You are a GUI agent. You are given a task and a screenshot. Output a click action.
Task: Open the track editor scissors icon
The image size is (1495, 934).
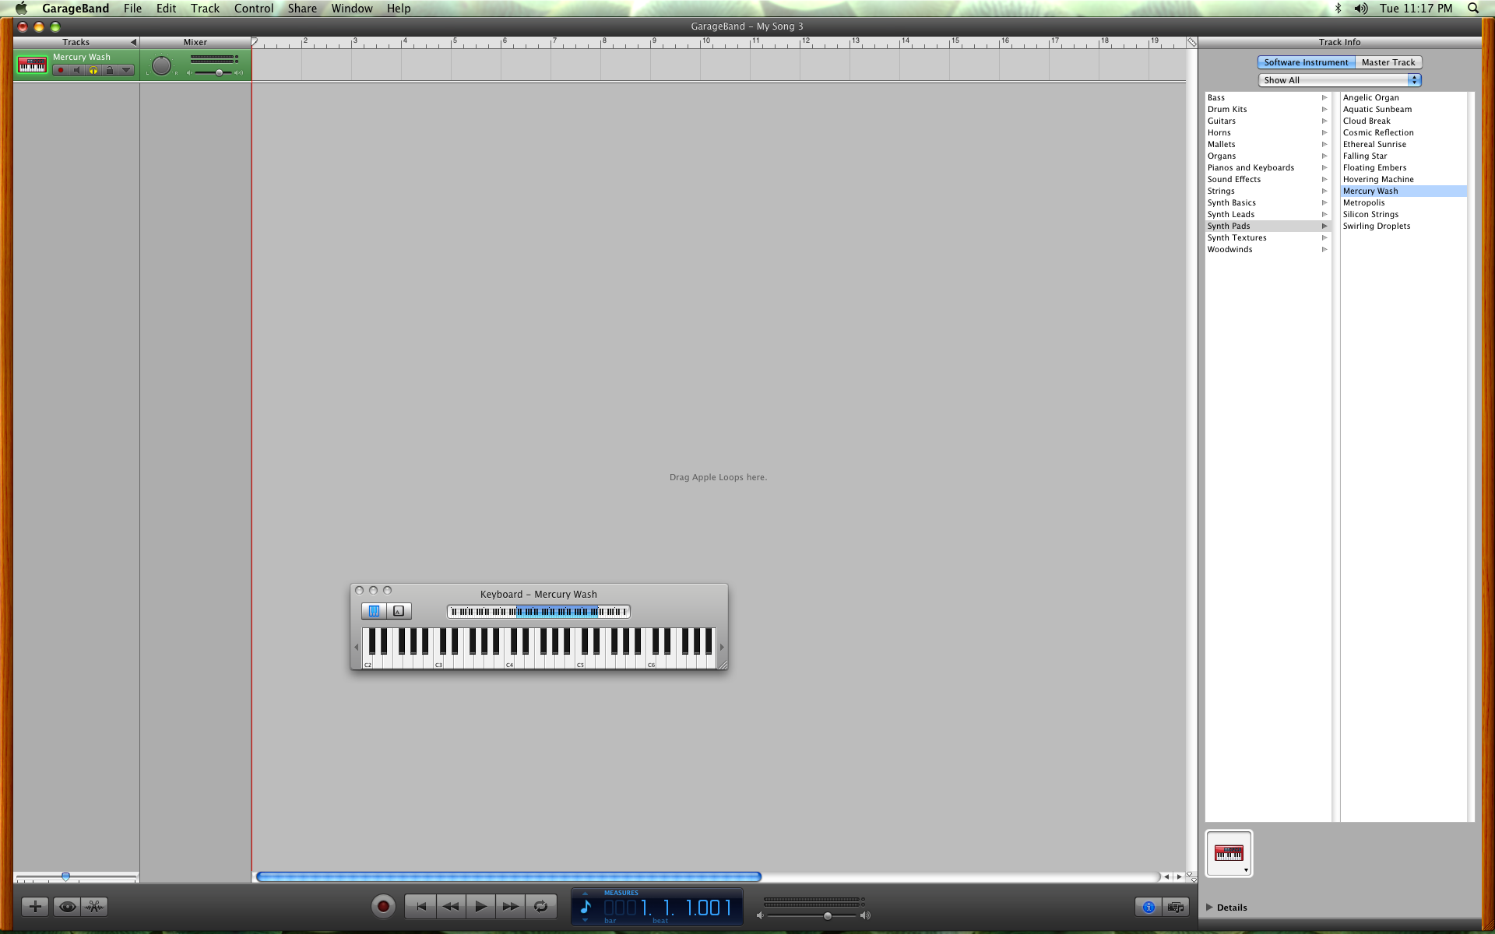94,906
